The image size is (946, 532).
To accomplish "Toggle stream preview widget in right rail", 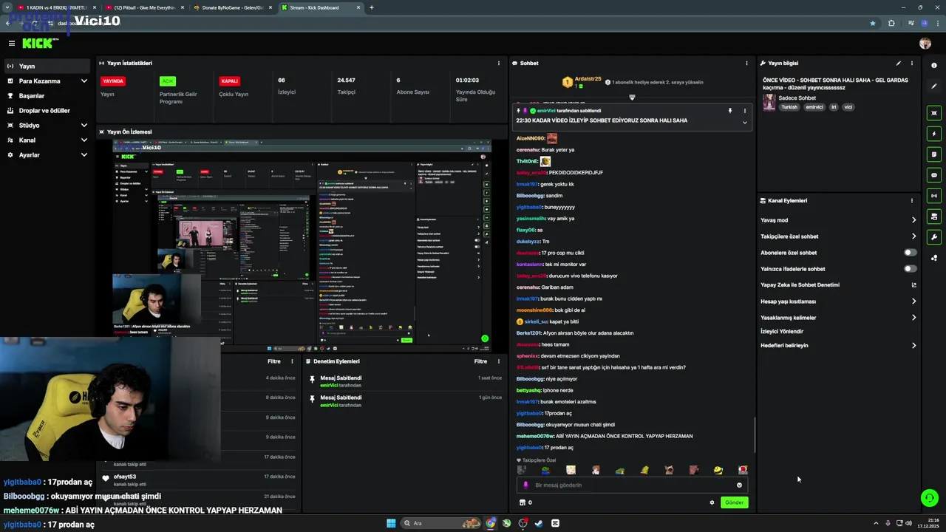I will [x=934, y=113].
